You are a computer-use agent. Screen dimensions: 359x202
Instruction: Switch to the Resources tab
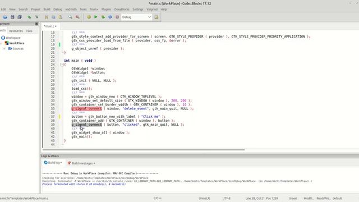pos(16,31)
